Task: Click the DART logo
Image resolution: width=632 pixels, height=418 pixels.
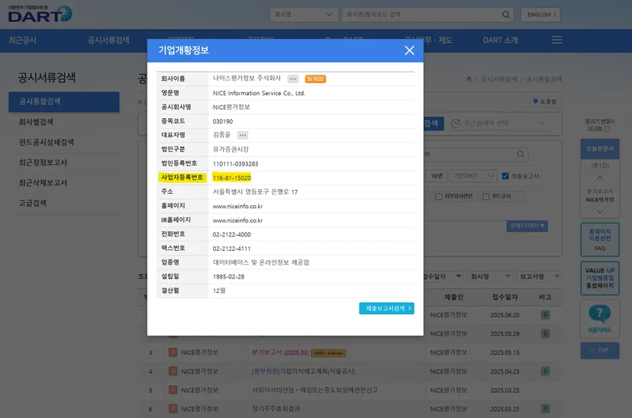Action: coord(40,14)
